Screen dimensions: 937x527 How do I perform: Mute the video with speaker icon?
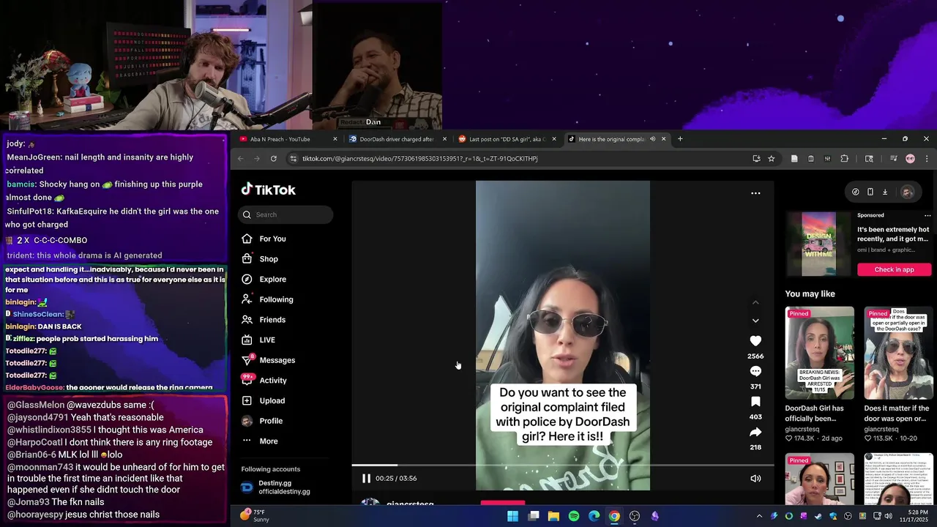tap(755, 478)
